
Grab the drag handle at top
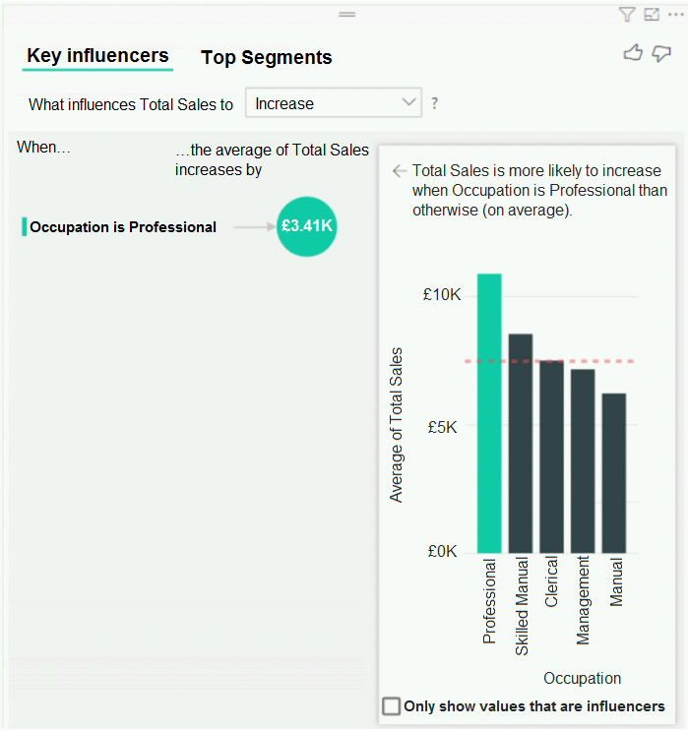pos(347,15)
